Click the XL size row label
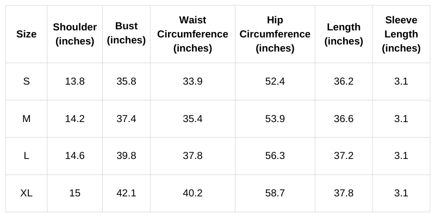Viewport: 435px width, 217px height. [26, 193]
